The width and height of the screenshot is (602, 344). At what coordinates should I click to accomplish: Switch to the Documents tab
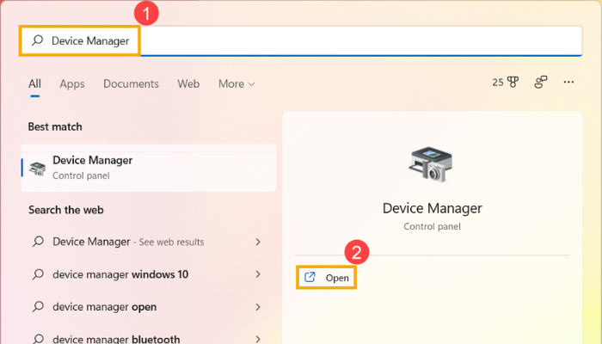pyautogui.click(x=131, y=83)
